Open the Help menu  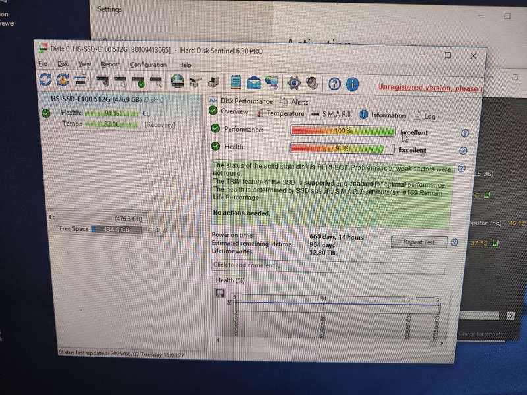pos(185,65)
